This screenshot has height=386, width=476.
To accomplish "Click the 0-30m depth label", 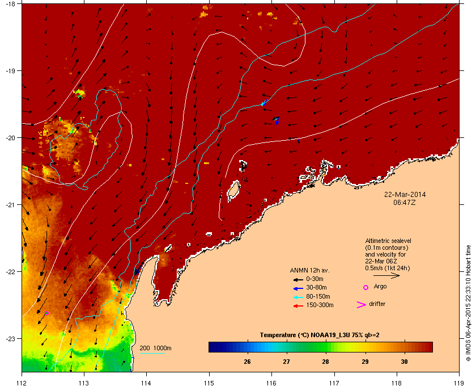I will coord(314,279).
